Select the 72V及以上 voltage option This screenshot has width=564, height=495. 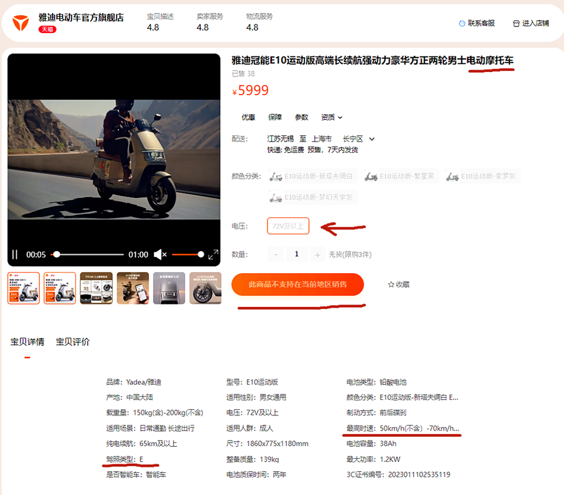coord(288,226)
